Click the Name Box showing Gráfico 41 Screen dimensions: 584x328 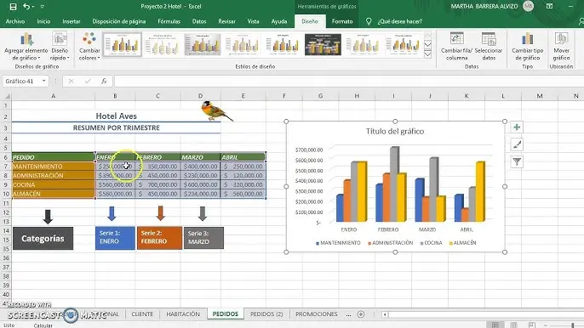pos(21,81)
